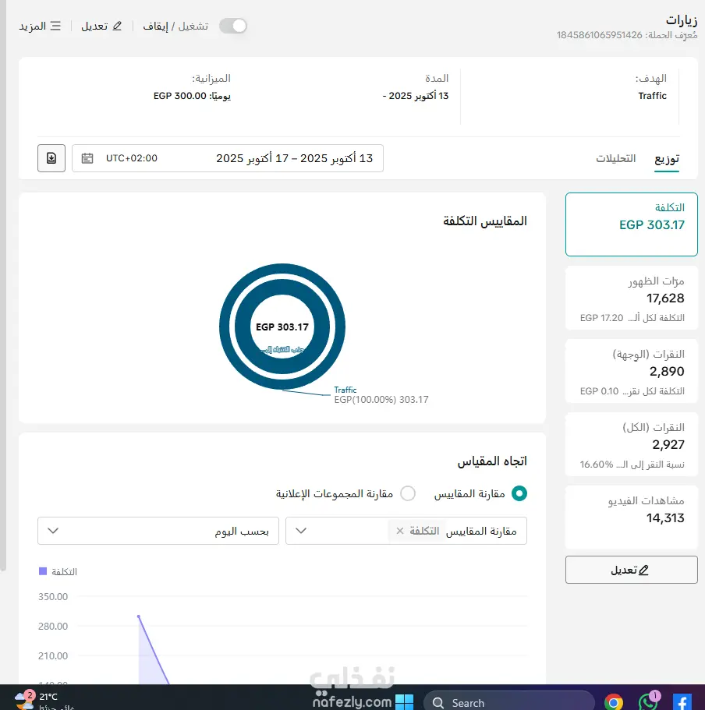The height and width of the screenshot is (710, 705).
Task: Select the مقارنة المجموعات الإعلانية radio button
Action: click(408, 493)
